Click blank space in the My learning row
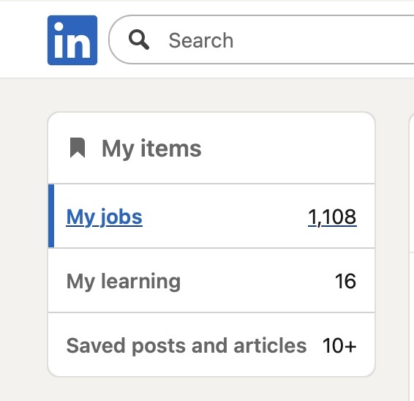This screenshot has width=414, height=401. pyautogui.click(x=256, y=281)
